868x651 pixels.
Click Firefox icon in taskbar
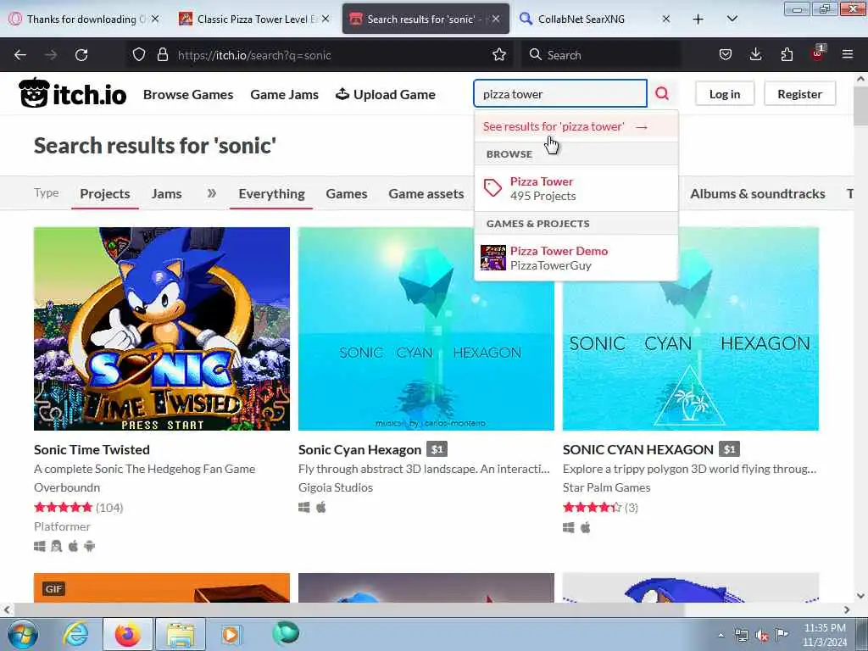point(127,634)
